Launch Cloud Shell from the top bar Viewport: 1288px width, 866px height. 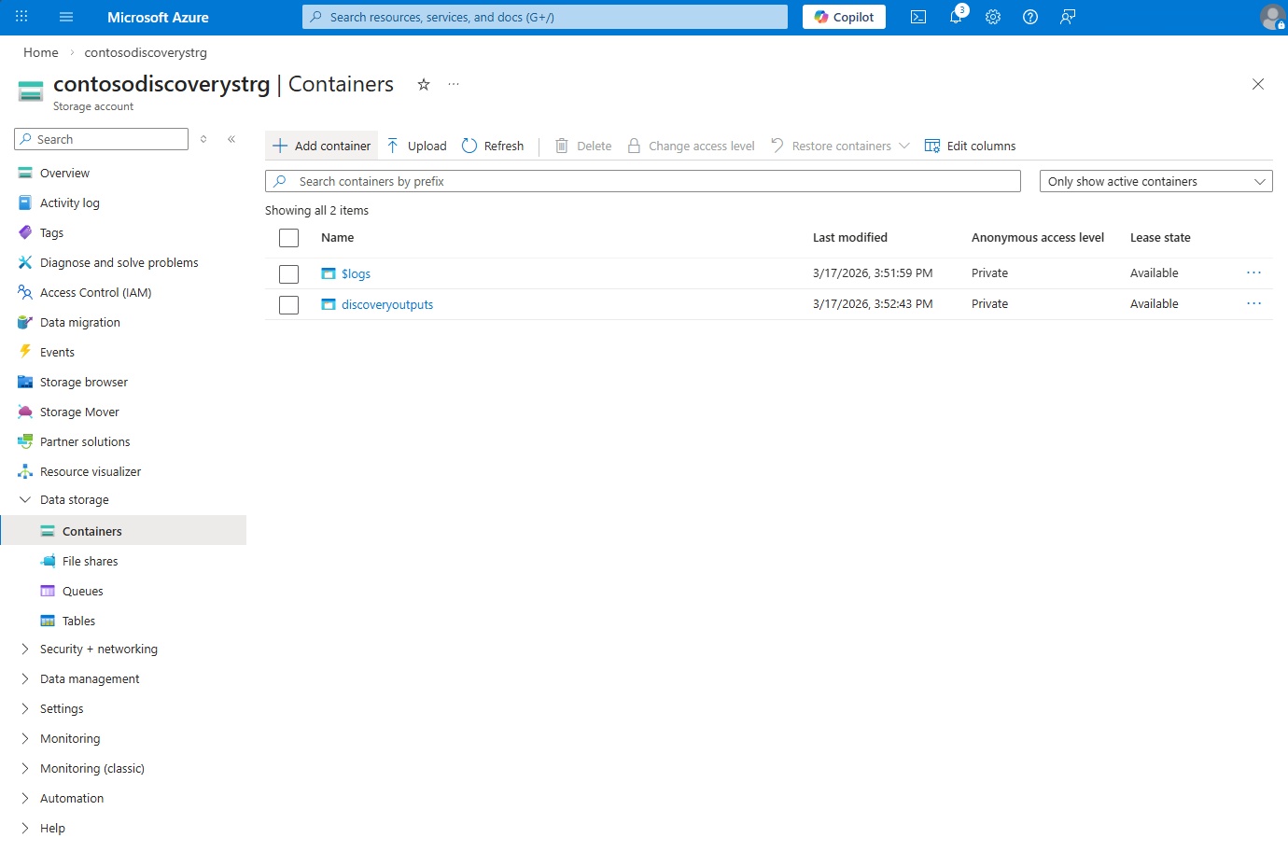(x=918, y=17)
